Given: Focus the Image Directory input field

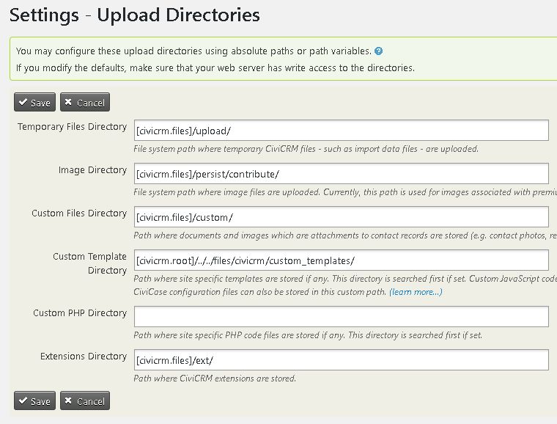Looking at the screenshot, I should point(342,174).
